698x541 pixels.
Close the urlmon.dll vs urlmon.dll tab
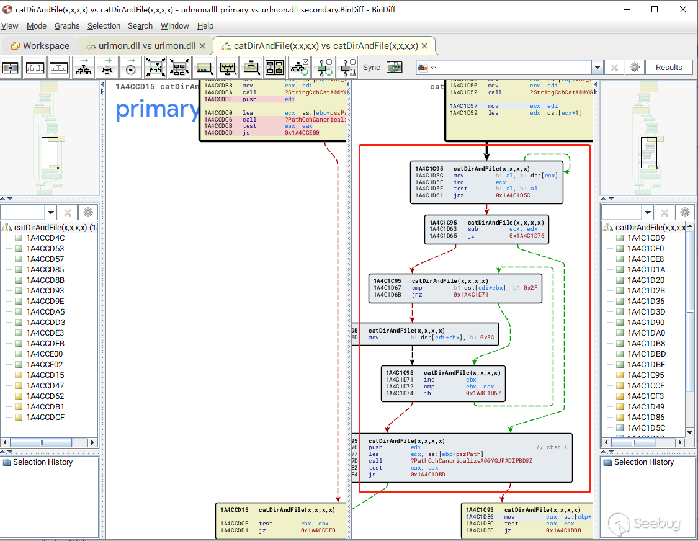pos(202,46)
